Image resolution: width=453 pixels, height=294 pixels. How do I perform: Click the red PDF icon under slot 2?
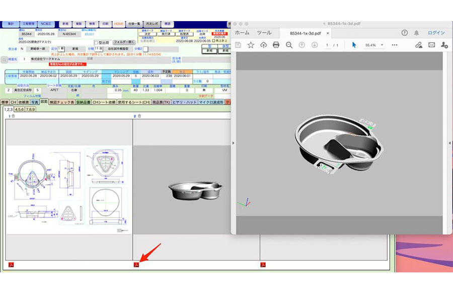coord(136,265)
